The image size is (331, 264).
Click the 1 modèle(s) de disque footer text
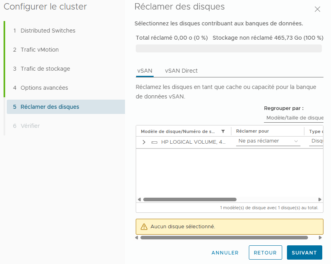coord(269,208)
